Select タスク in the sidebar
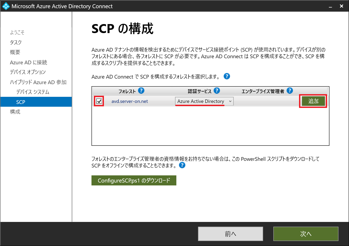349x246 pixels. [x=16, y=42]
